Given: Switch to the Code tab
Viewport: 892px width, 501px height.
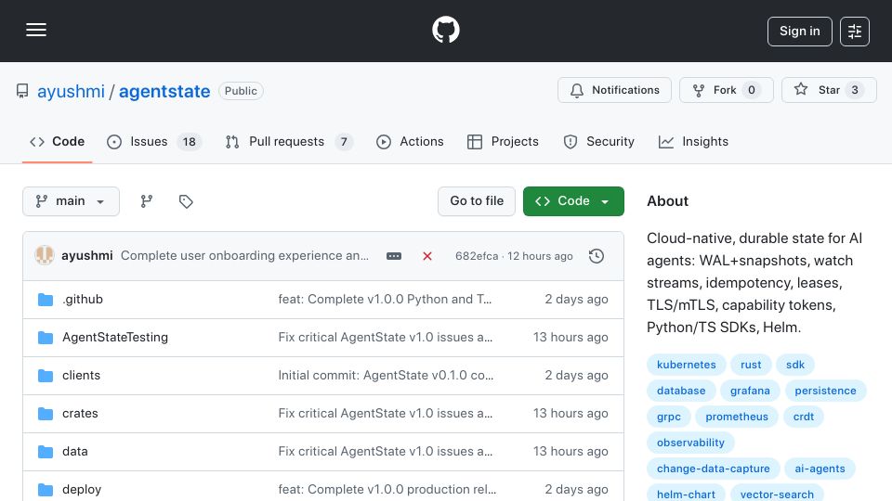Looking at the screenshot, I should click(57, 141).
